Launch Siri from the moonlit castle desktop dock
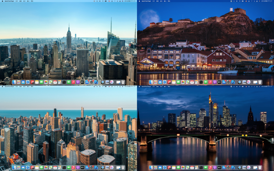This screenshot has height=171, width=274. click(249, 82)
